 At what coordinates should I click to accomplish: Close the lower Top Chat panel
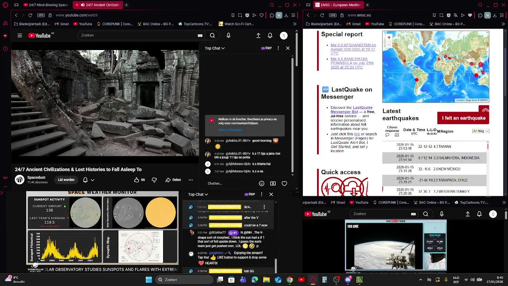click(271, 194)
